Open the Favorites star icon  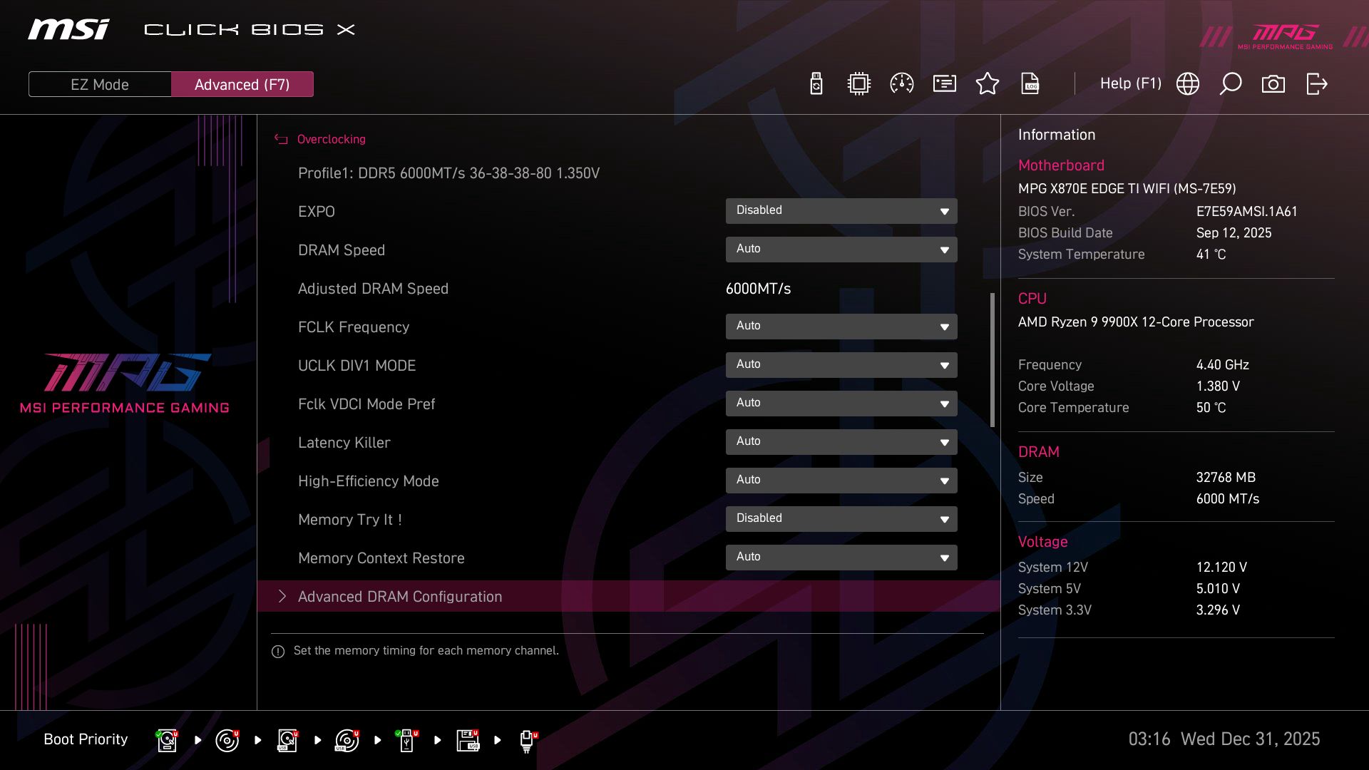988,83
